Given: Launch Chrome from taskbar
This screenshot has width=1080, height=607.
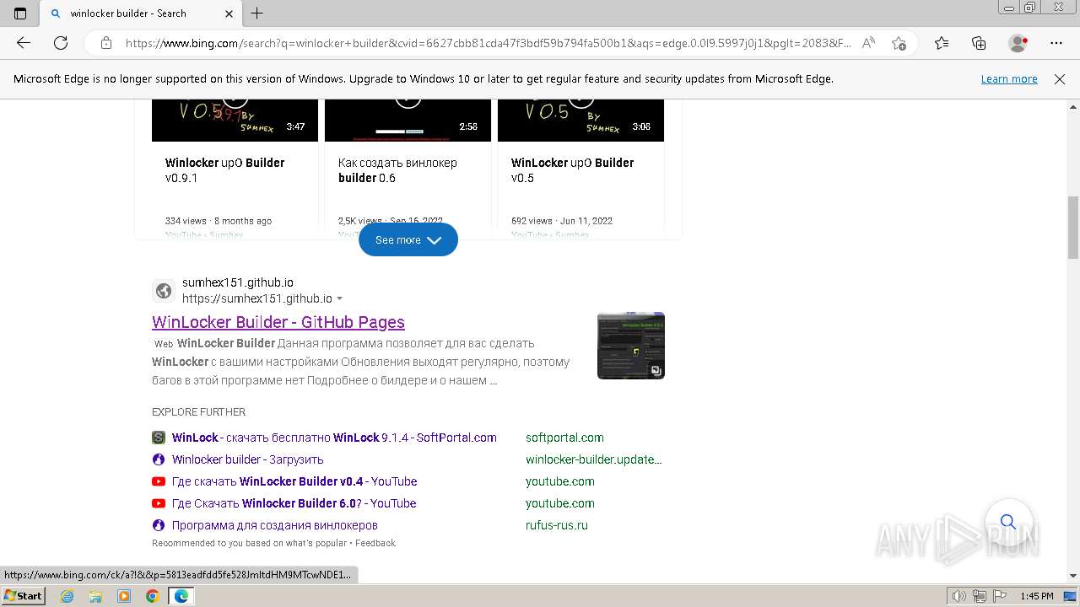Looking at the screenshot, I should tap(152, 596).
